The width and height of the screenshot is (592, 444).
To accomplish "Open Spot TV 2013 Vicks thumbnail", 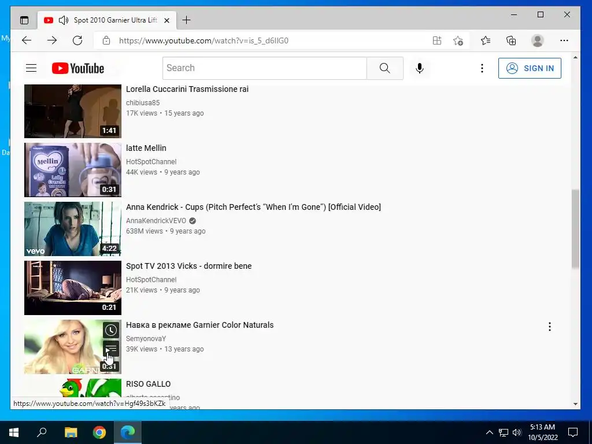I will coord(73,288).
